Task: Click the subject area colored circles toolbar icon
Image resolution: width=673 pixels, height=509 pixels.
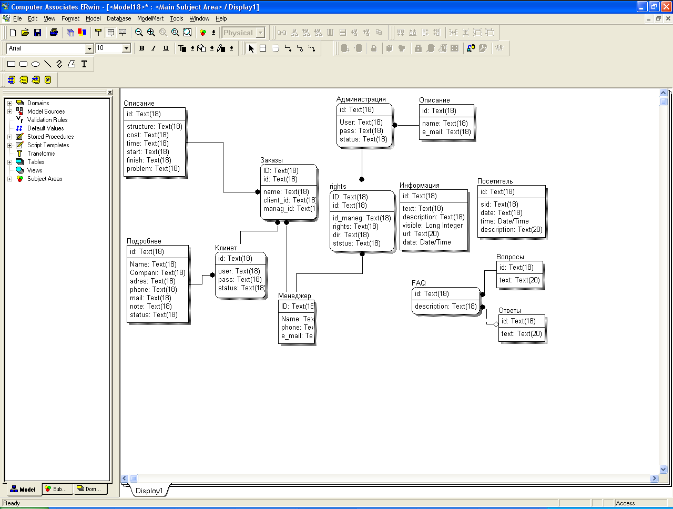Action: tap(203, 33)
